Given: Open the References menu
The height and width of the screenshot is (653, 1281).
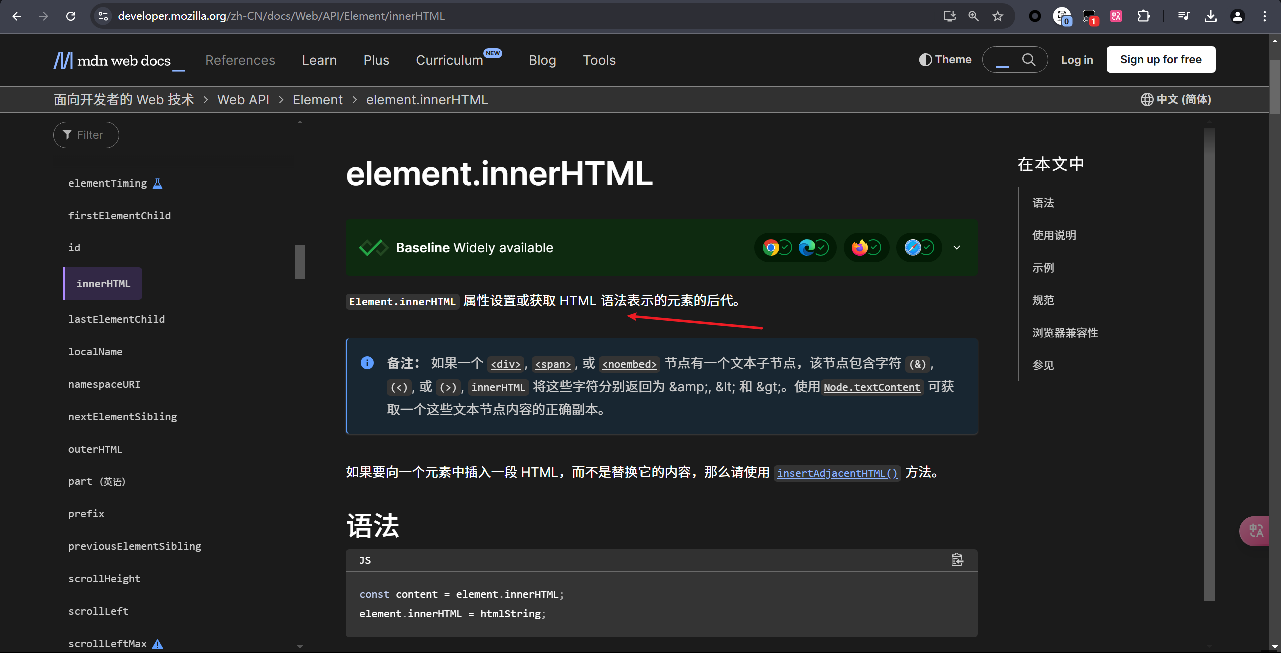Looking at the screenshot, I should click(240, 60).
